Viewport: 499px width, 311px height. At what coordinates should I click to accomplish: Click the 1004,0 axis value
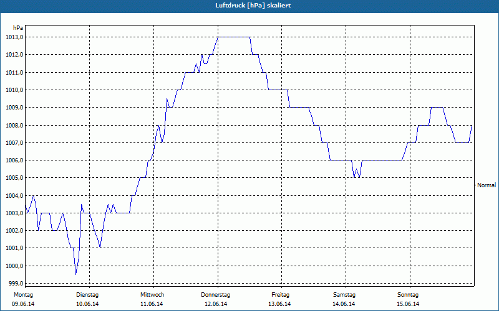coord(14,195)
